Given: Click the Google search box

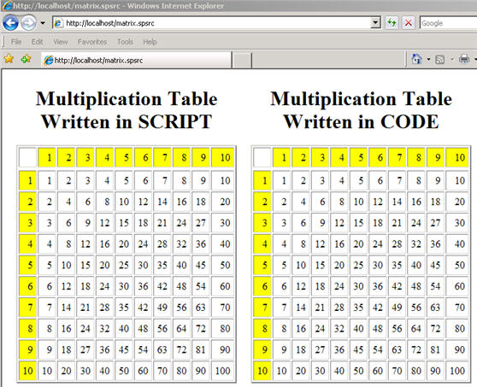Looking at the screenshot, I should [x=449, y=23].
